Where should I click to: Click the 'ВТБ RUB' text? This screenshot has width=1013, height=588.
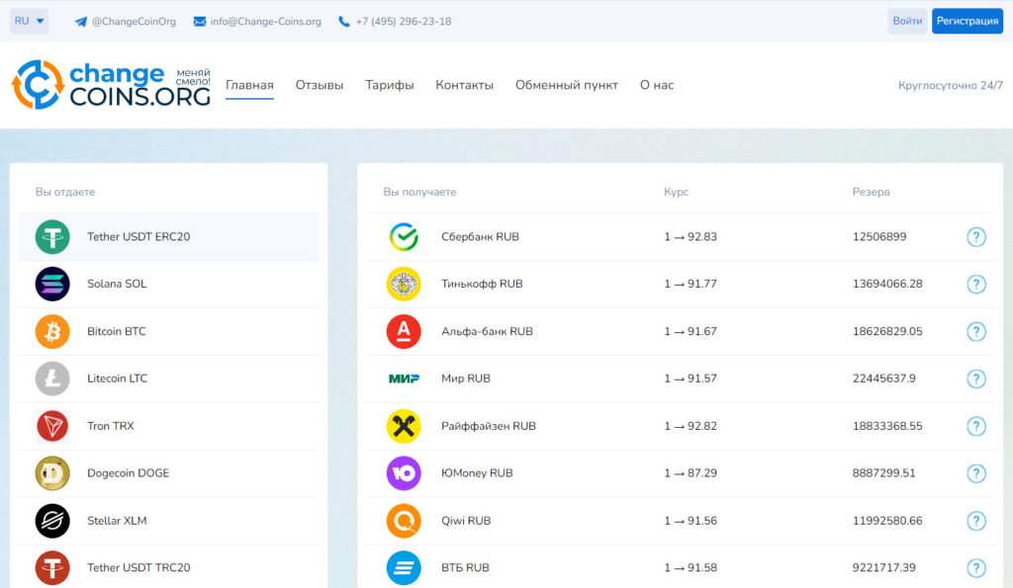(465, 568)
